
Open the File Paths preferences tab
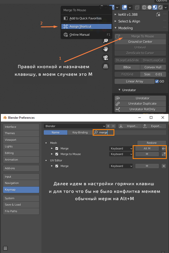click(x=21, y=211)
